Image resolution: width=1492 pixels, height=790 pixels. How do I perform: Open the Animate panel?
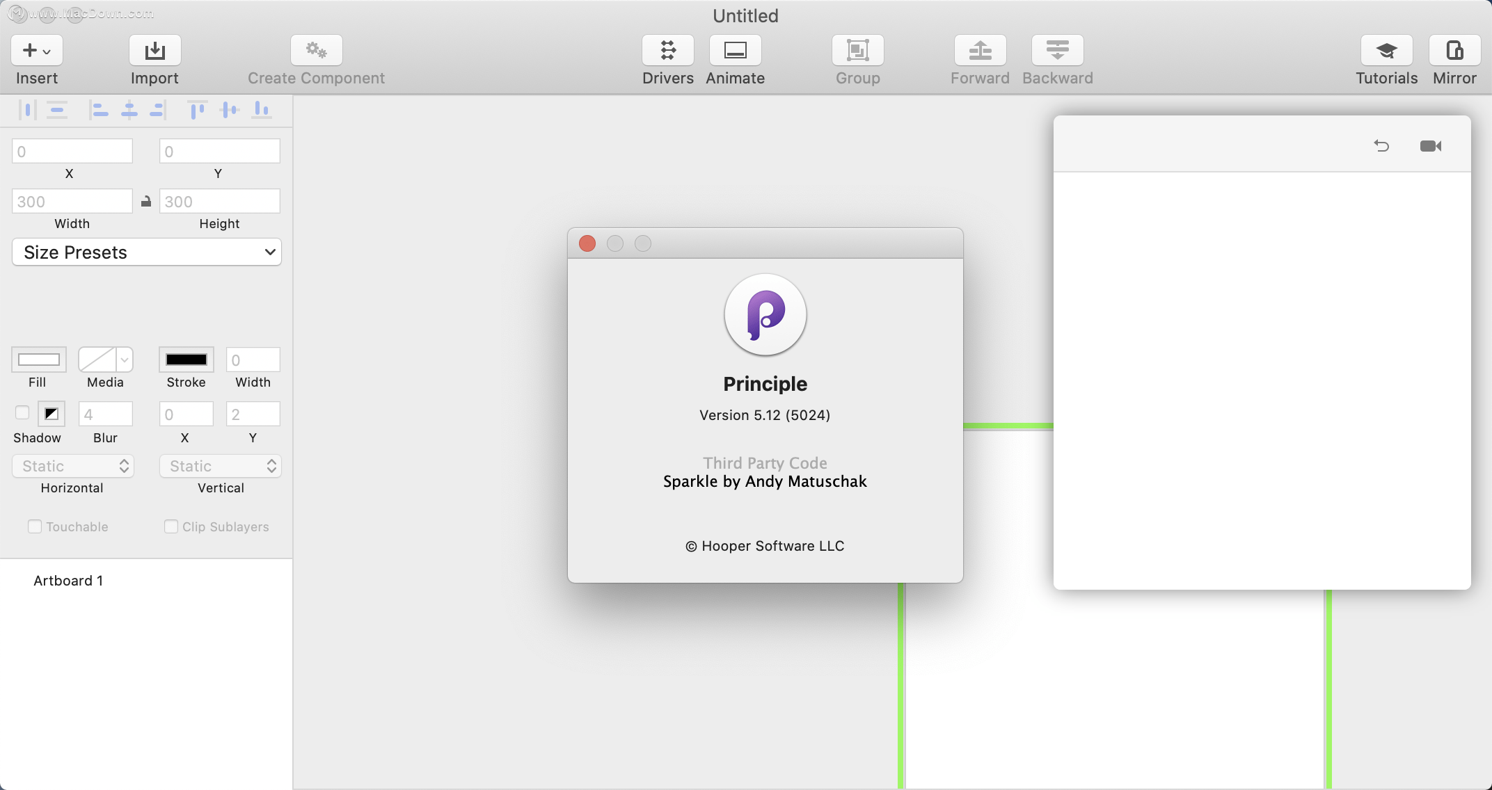click(x=736, y=50)
